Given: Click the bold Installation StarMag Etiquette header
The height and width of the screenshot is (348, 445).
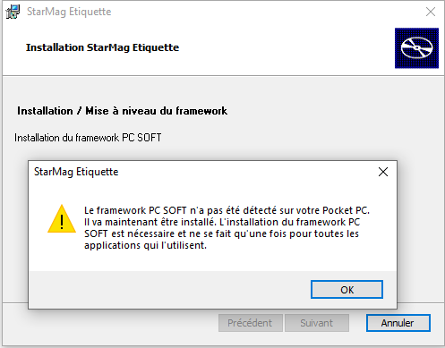Looking at the screenshot, I should tap(102, 47).
